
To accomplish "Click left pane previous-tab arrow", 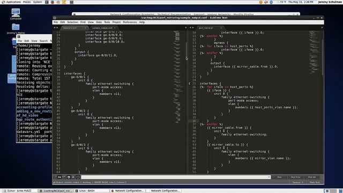I will pos(55,28).
